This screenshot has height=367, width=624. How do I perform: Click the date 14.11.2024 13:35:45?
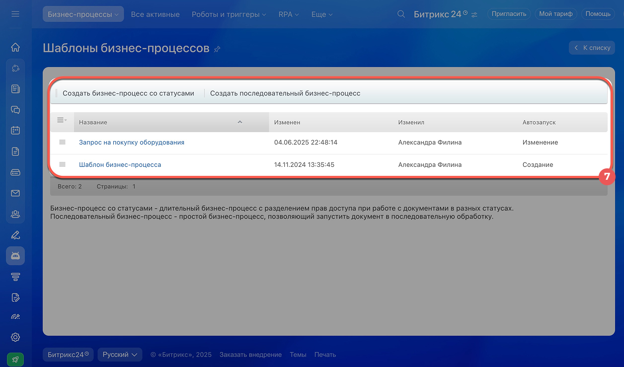[x=304, y=164]
